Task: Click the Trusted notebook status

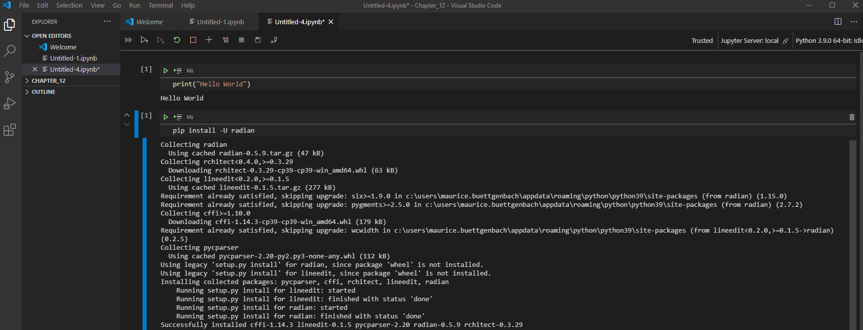Action: pyautogui.click(x=702, y=40)
